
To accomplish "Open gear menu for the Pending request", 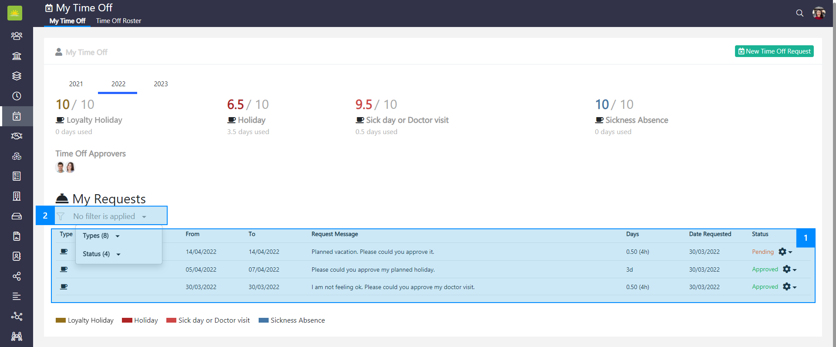I will pos(785,252).
